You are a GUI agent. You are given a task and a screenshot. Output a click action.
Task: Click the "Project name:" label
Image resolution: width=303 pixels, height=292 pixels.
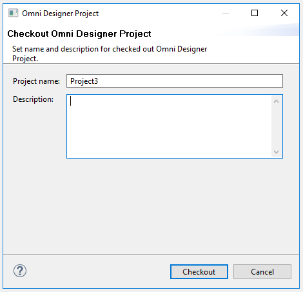pos(36,81)
